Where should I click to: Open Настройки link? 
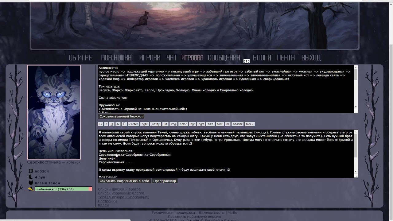(x=107, y=201)
